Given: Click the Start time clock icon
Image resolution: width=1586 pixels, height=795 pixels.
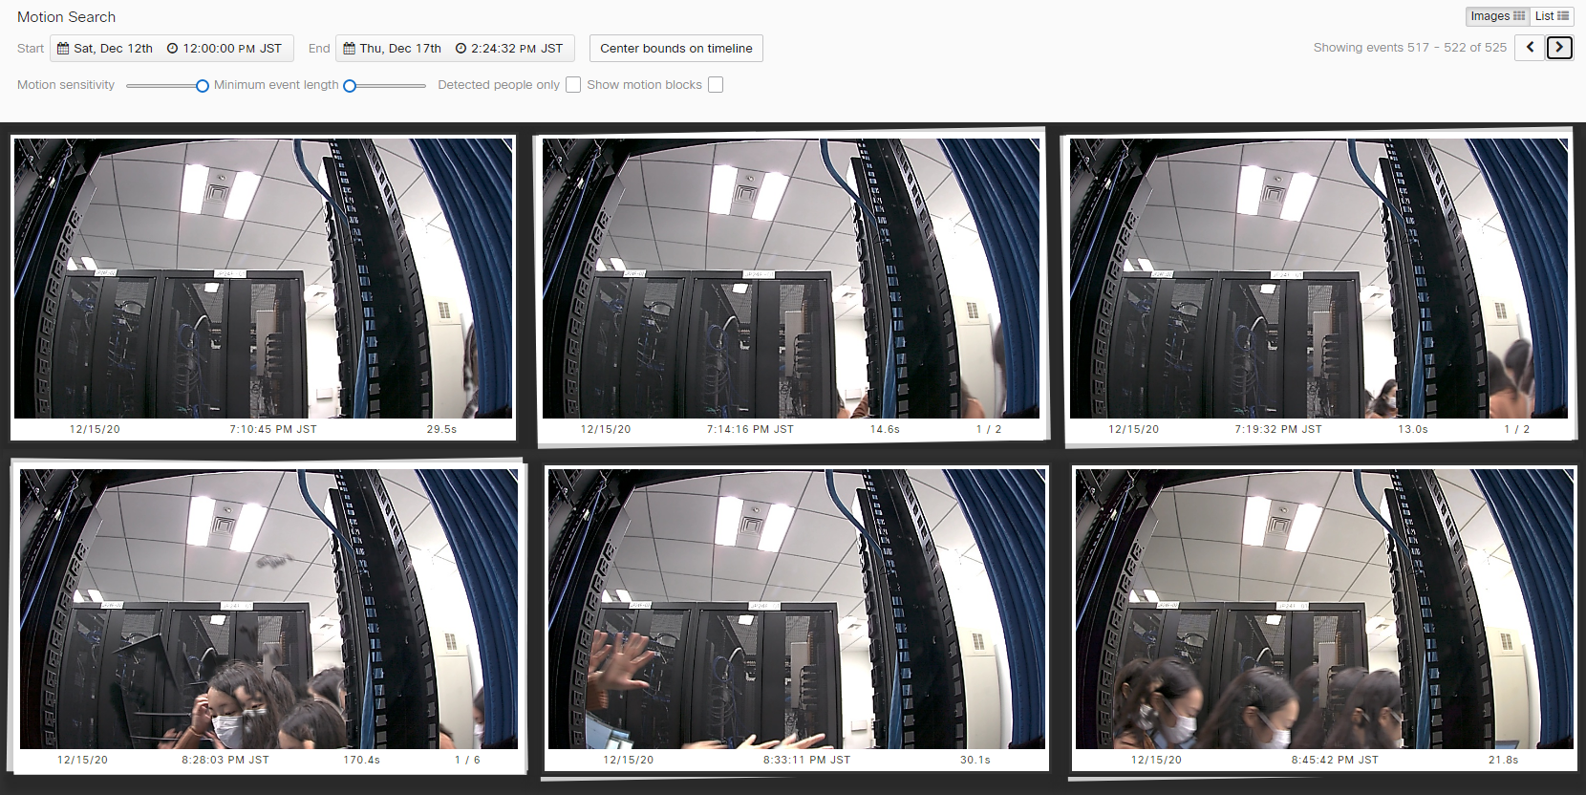Looking at the screenshot, I should pos(172,49).
